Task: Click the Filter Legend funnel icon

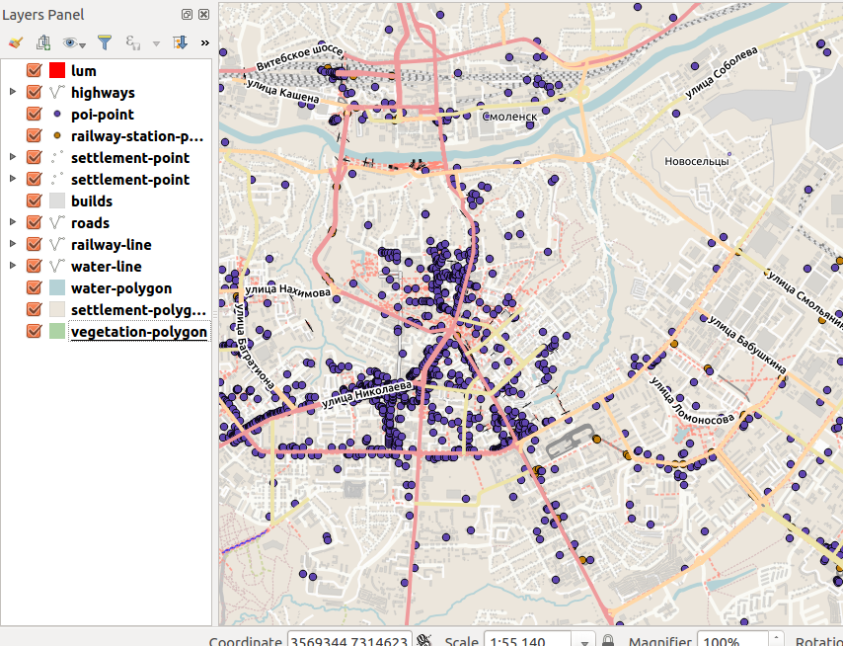Action: 104,42
